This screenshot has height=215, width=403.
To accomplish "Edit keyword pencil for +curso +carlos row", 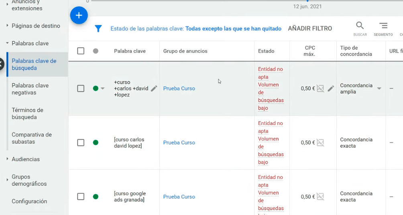I will 154,89.
